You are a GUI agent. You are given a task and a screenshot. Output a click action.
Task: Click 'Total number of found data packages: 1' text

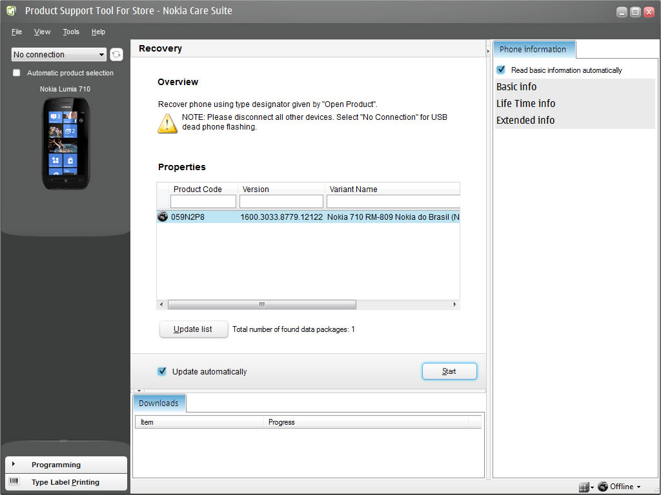[x=294, y=329]
